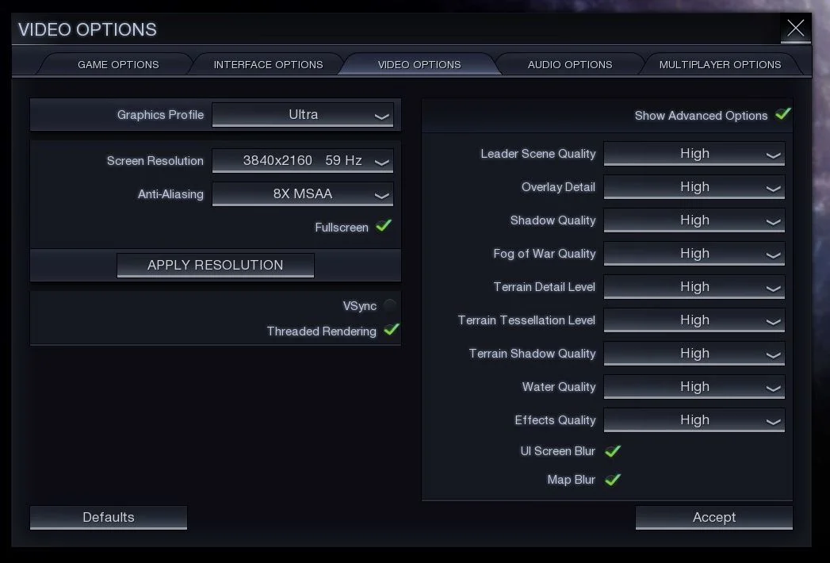Change the Terrain Shadow Quality dropdown
This screenshot has height=563, width=830.
tap(694, 354)
